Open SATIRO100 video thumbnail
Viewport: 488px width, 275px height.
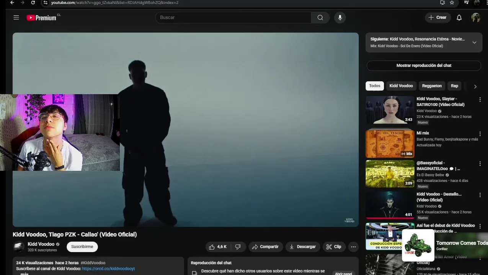pyautogui.click(x=390, y=110)
